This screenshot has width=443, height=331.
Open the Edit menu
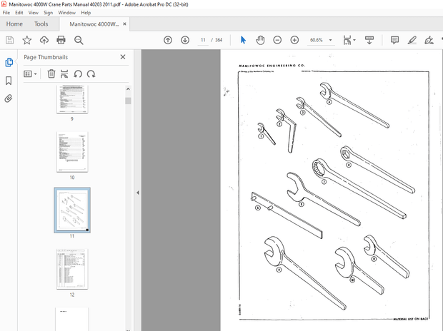tap(19, 13)
